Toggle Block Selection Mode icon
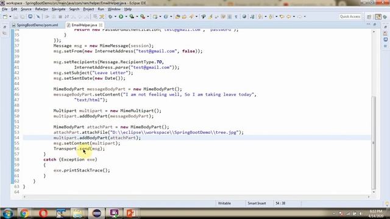 click(229, 16)
